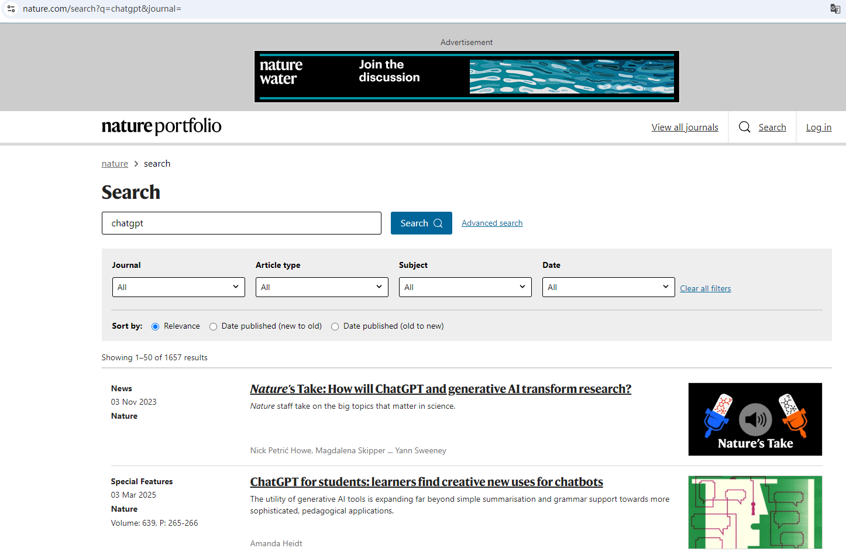The image size is (846, 555).
Task: Open View all journals menu
Action: click(x=685, y=127)
